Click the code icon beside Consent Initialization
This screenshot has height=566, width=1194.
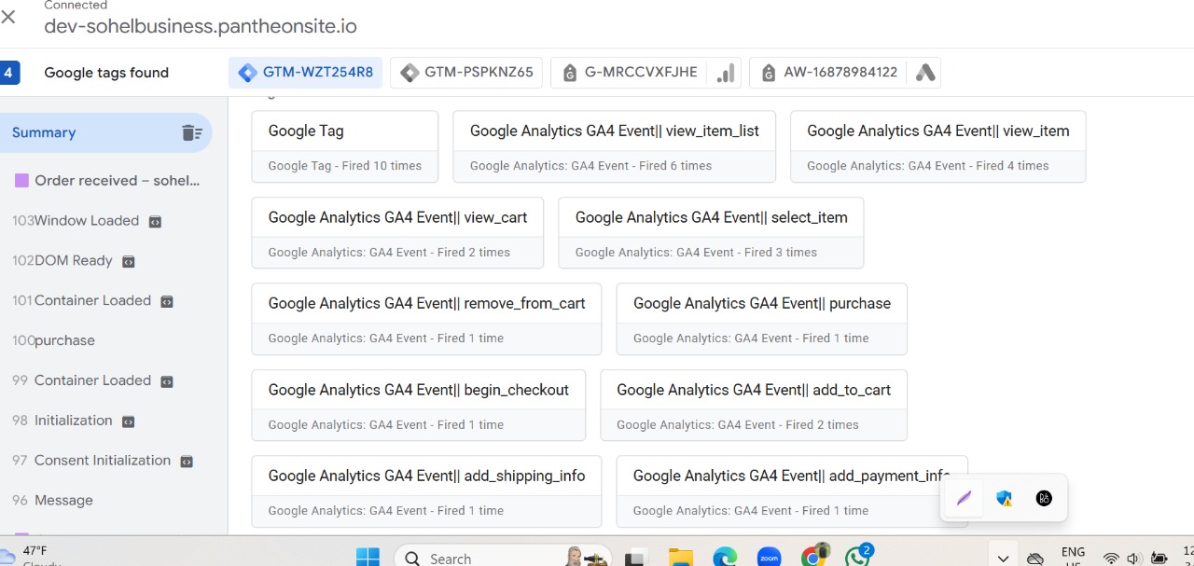tap(187, 462)
